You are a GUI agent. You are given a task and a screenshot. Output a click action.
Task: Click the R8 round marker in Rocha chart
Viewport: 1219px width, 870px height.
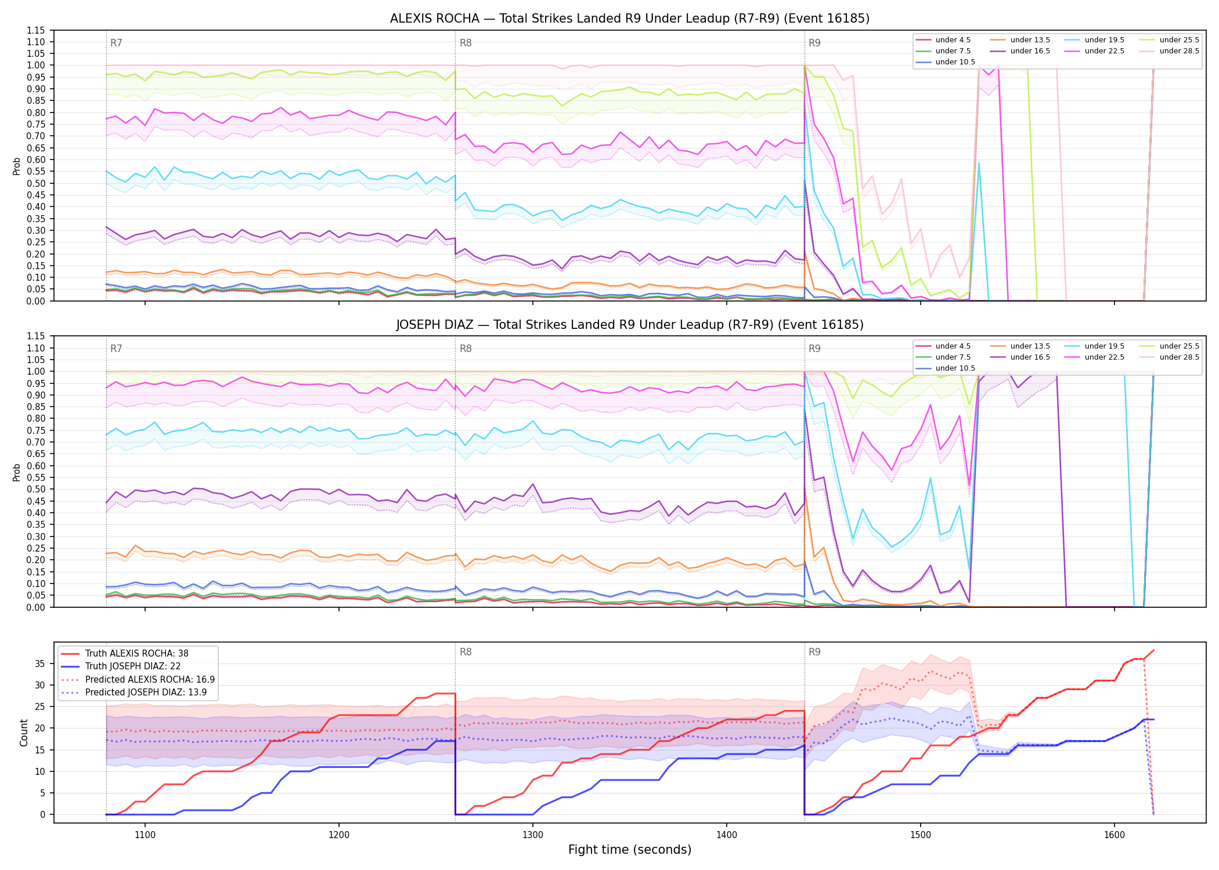click(x=466, y=43)
